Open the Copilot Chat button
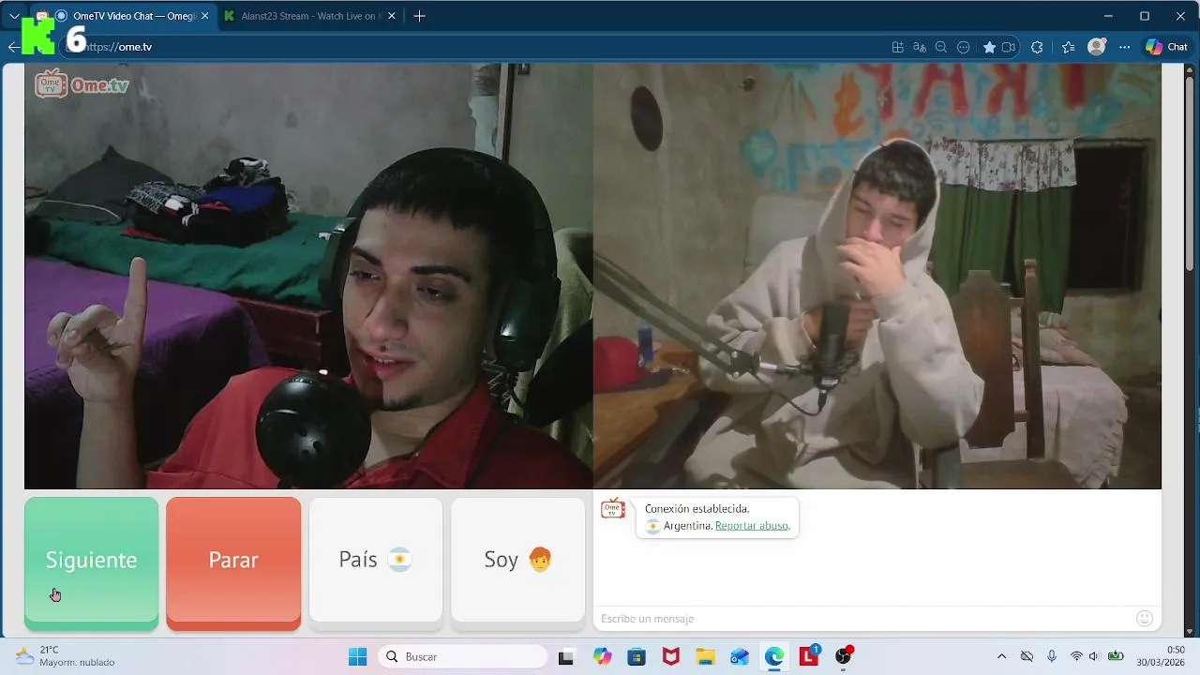 click(x=1167, y=47)
